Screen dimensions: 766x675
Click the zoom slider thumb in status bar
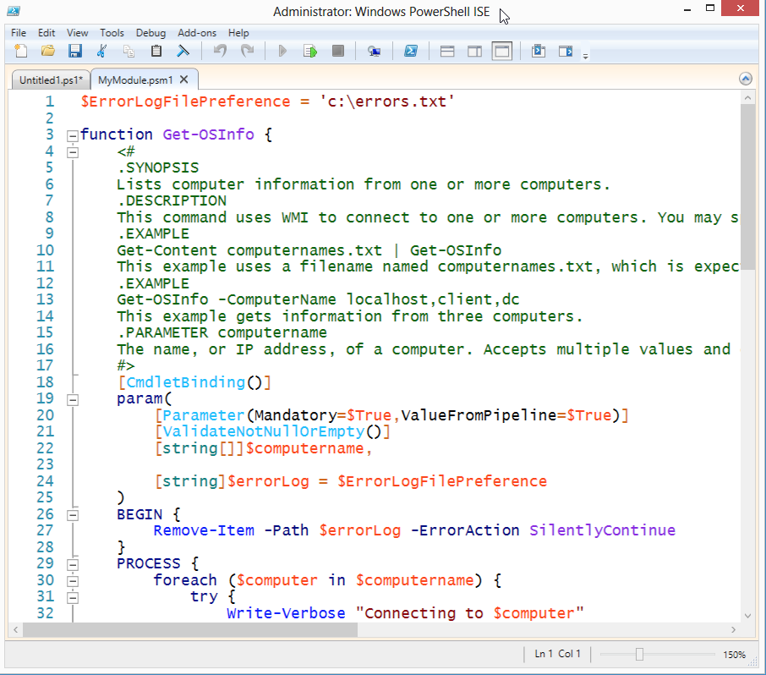[640, 655]
